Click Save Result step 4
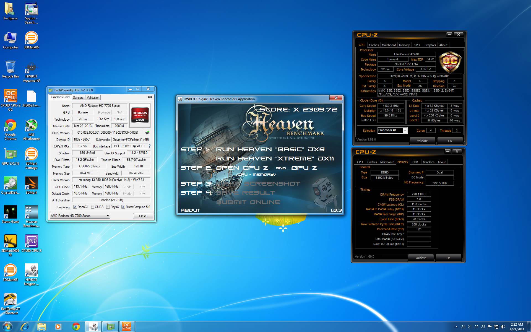Image resolution: width=531 pixels, height=332 pixels. pos(245,193)
